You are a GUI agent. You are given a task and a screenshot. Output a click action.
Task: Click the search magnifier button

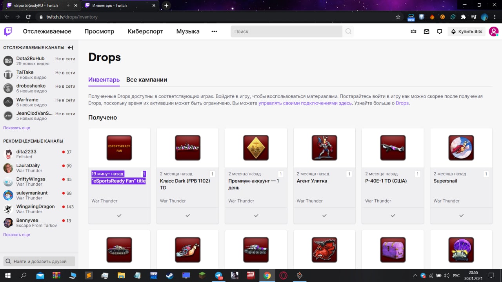[348, 31]
